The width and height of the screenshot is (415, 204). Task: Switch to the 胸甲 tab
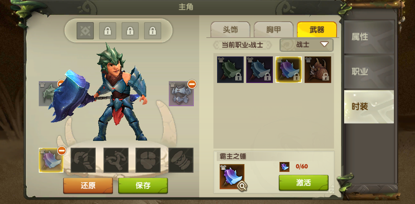click(273, 30)
